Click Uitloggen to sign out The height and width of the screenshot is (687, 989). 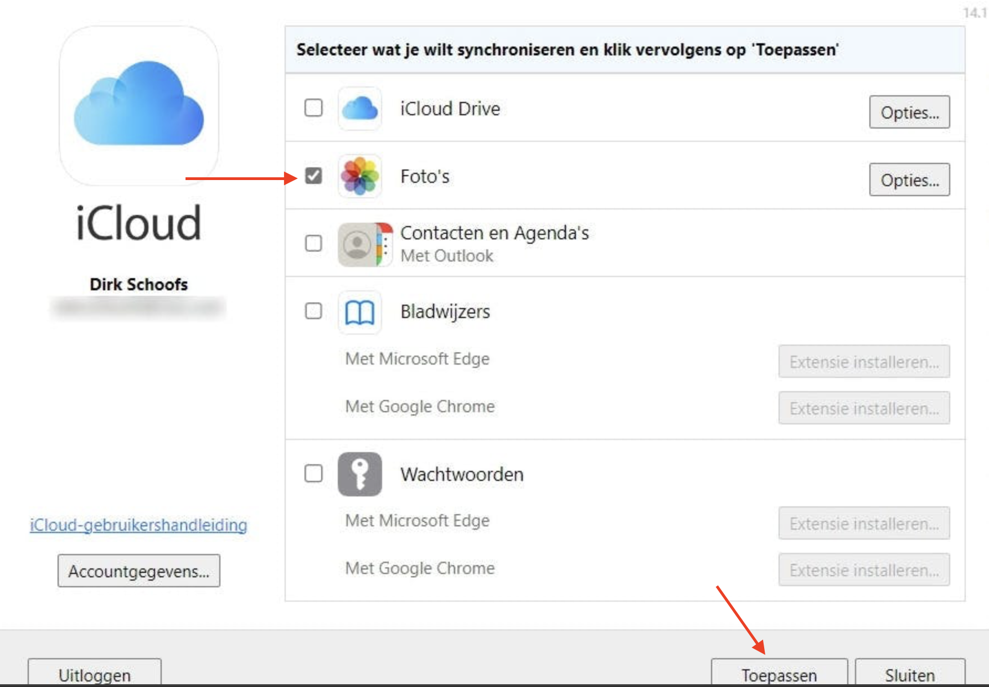pos(95,674)
